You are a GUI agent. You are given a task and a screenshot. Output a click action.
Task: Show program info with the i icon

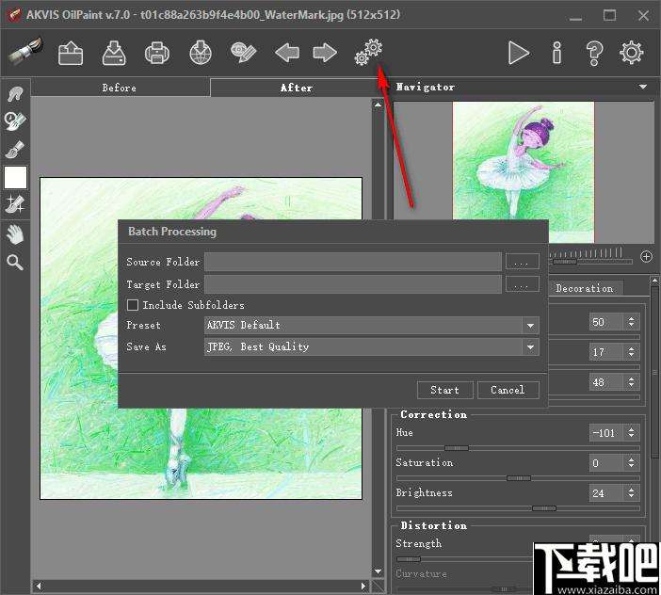(x=556, y=53)
